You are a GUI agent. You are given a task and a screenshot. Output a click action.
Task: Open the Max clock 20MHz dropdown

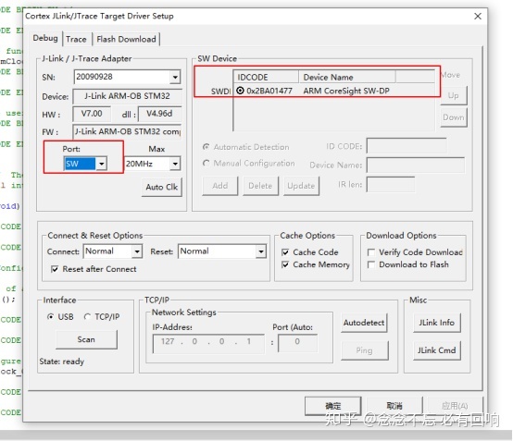[175, 164]
